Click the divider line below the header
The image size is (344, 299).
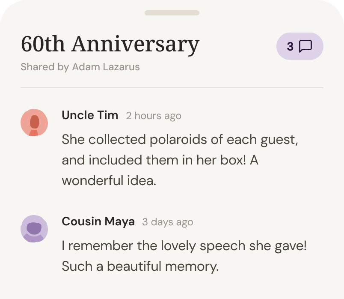172,88
